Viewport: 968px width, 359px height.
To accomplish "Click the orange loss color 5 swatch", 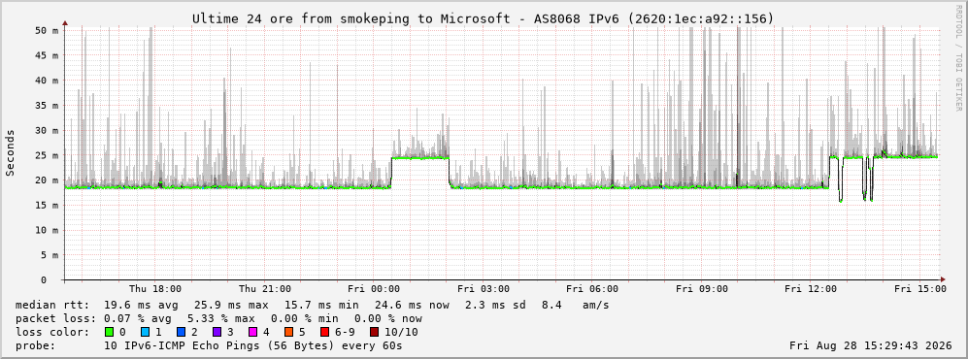I will tap(287, 332).
